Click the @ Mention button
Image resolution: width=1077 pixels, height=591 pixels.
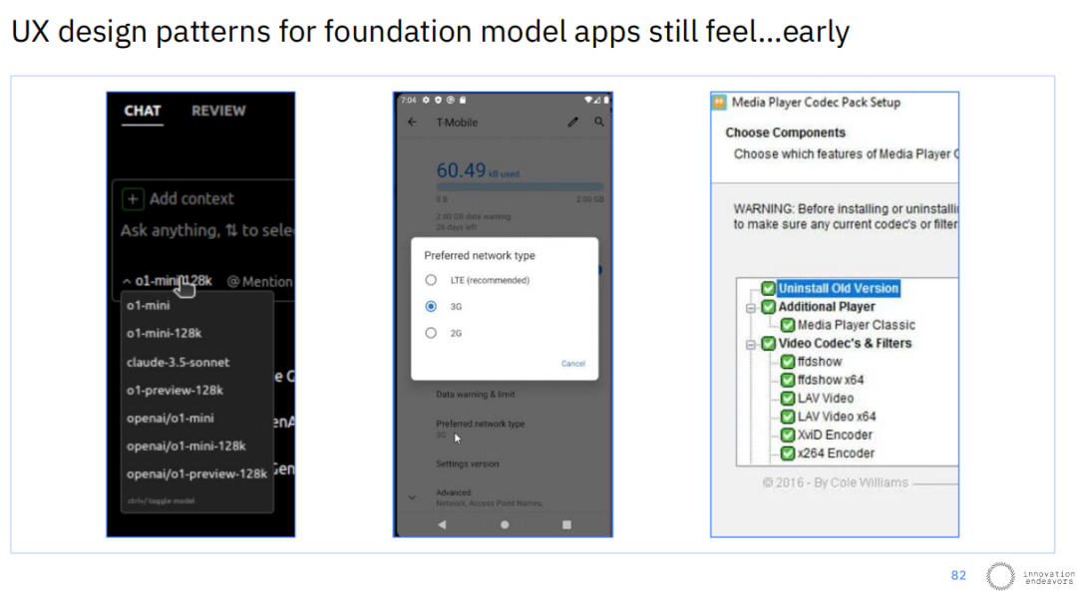pos(259,282)
